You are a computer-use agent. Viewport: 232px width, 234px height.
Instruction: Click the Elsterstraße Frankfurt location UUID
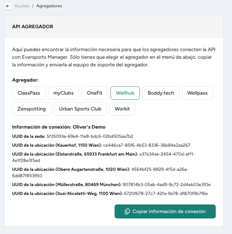(104, 157)
